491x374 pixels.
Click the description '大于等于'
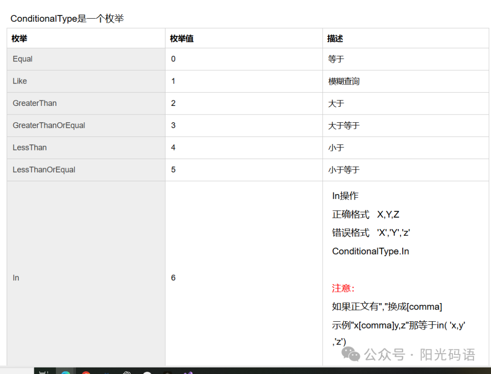344,126
